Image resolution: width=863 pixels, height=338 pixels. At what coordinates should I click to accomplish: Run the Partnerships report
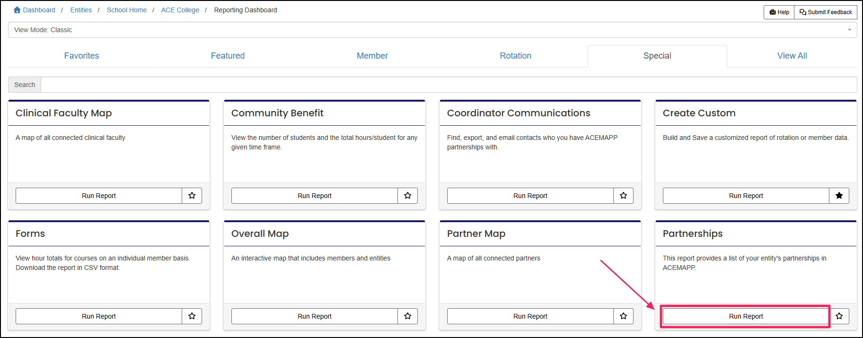point(746,316)
